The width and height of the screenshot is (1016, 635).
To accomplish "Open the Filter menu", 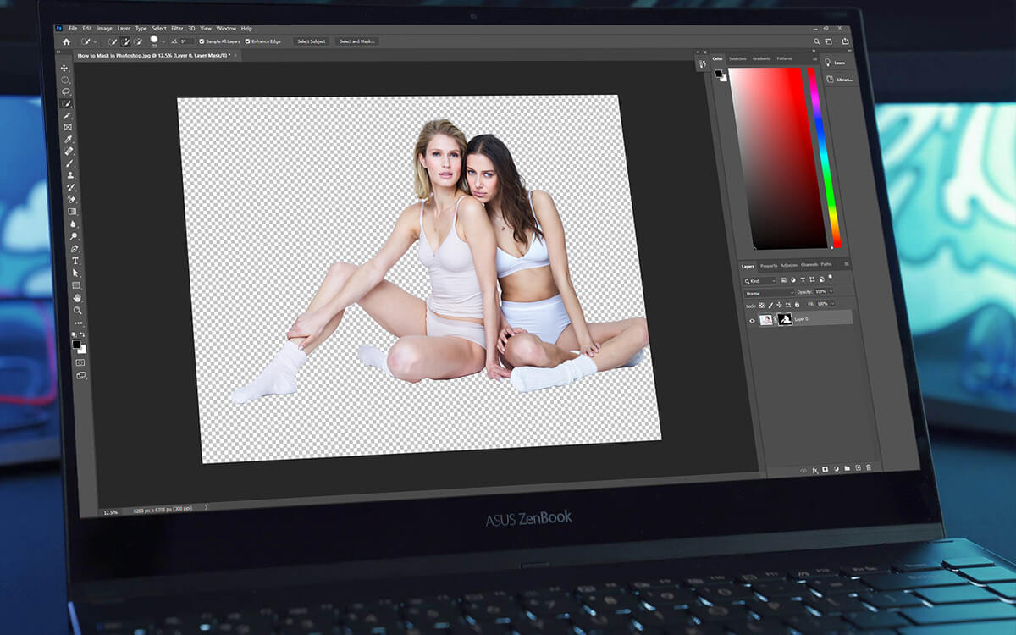I will tap(176, 27).
